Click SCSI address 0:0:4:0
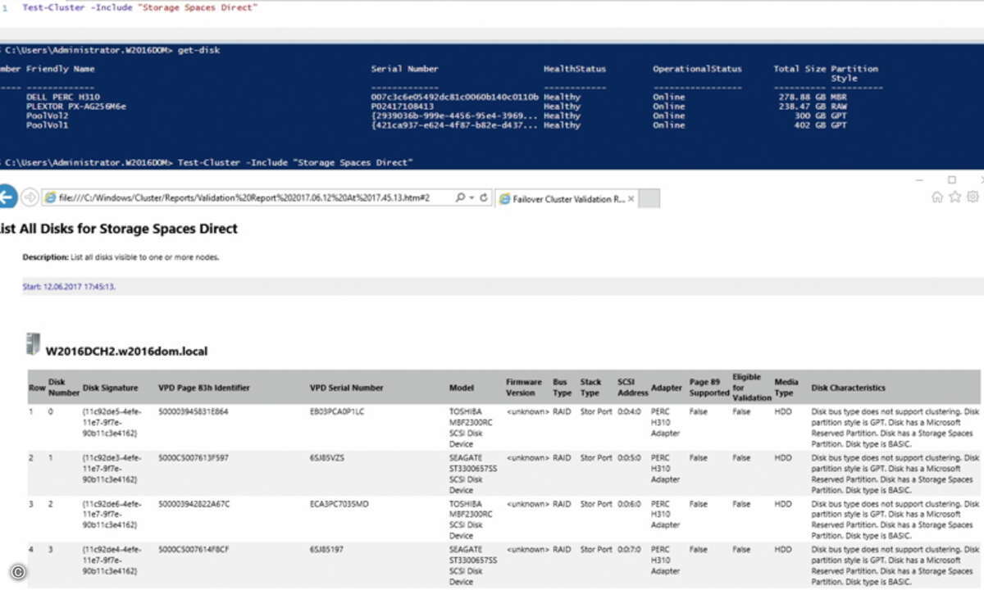 pos(630,411)
